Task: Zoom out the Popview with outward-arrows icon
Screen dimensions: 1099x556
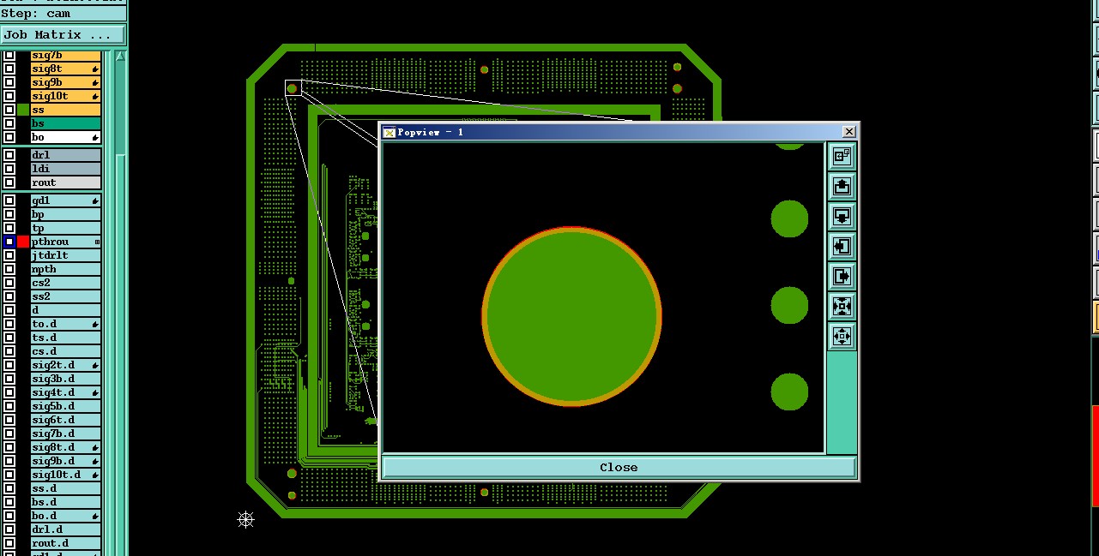Action: (x=842, y=336)
